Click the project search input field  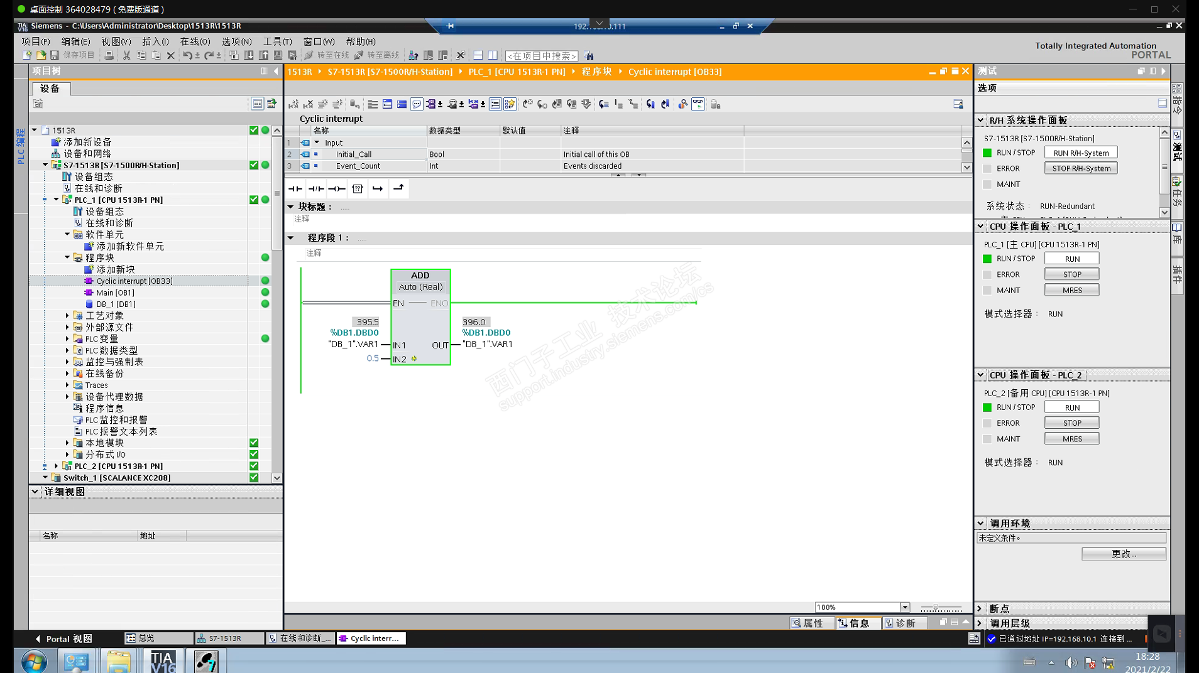point(542,56)
